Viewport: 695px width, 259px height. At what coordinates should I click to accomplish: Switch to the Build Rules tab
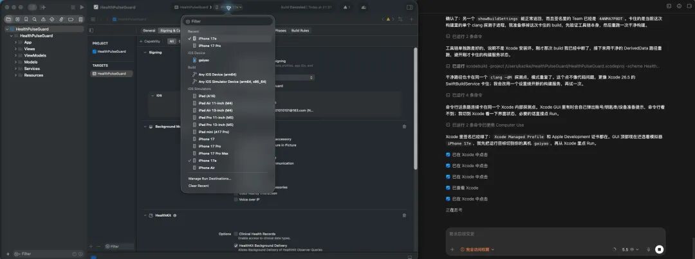point(300,31)
